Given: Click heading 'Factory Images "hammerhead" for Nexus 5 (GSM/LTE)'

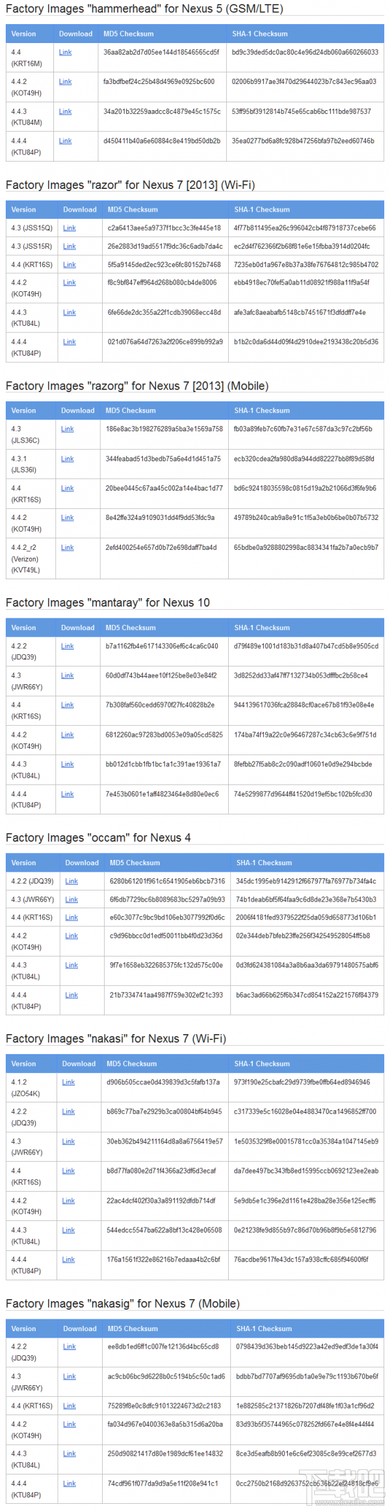Looking at the screenshot, I should pos(144,9).
